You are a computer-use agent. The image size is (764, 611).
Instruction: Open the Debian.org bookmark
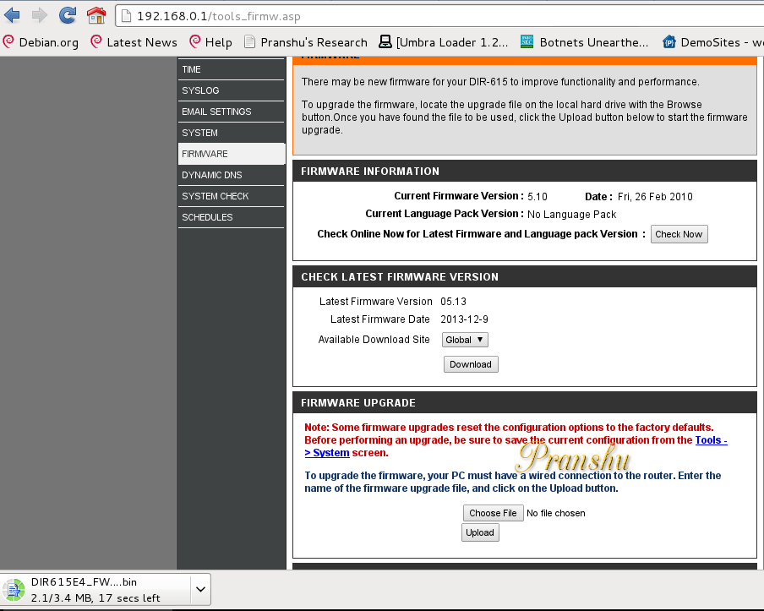(x=41, y=42)
